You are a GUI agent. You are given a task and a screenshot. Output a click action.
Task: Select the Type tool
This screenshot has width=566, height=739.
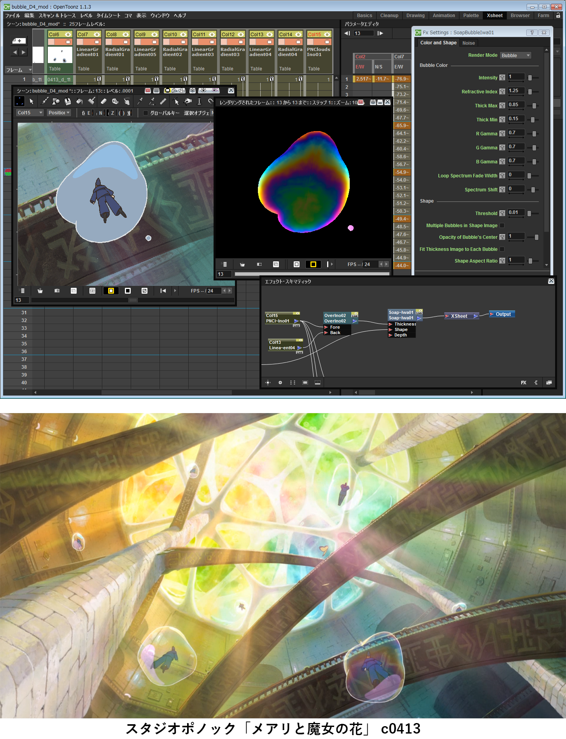[x=68, y=102]
